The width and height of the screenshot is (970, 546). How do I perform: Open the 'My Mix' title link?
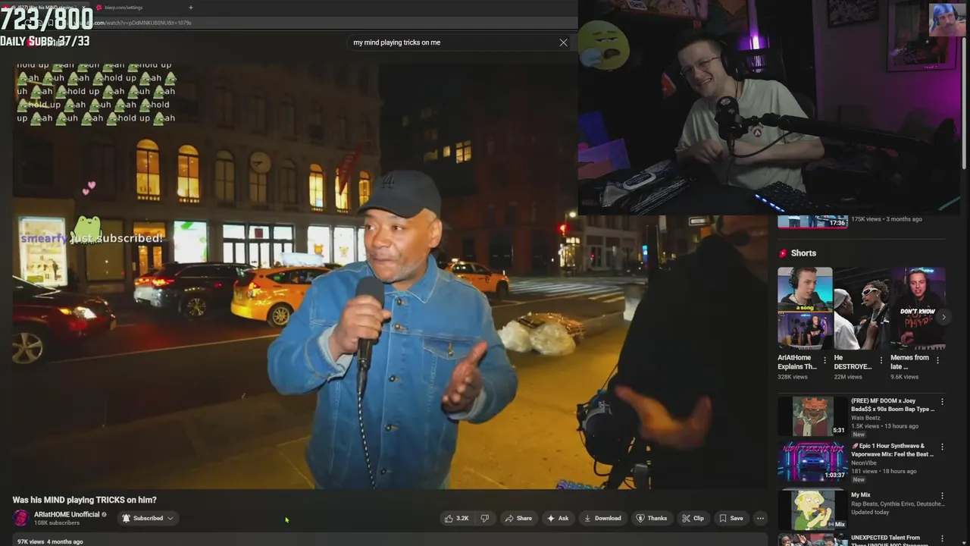coord(861,495)
